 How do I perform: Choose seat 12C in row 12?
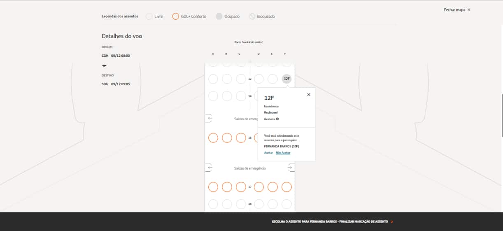pyautogui.click(x=241, y=79)
